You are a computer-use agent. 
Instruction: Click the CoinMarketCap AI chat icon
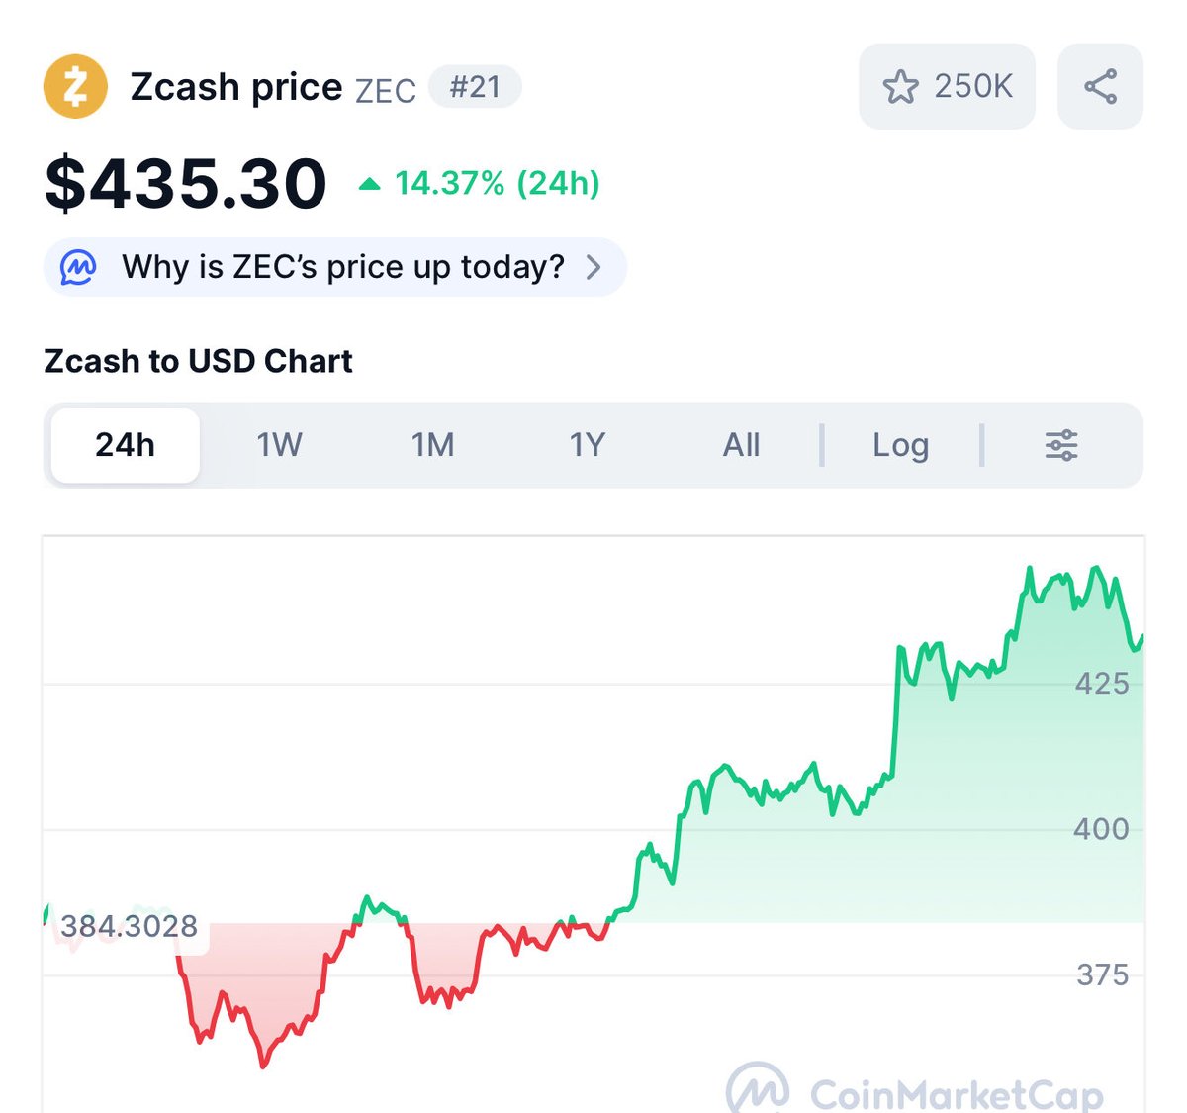coord(79,267)
